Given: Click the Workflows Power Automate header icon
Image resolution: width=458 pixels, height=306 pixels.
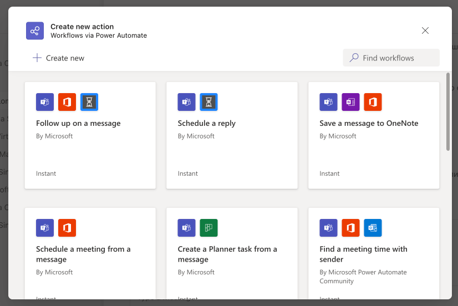Looking at the screenshot, I should pos(35,30).
